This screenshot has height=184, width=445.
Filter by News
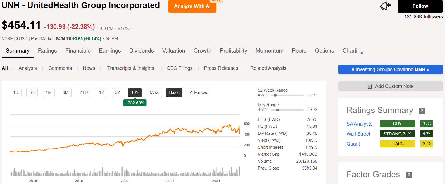(x=89, y=68)
